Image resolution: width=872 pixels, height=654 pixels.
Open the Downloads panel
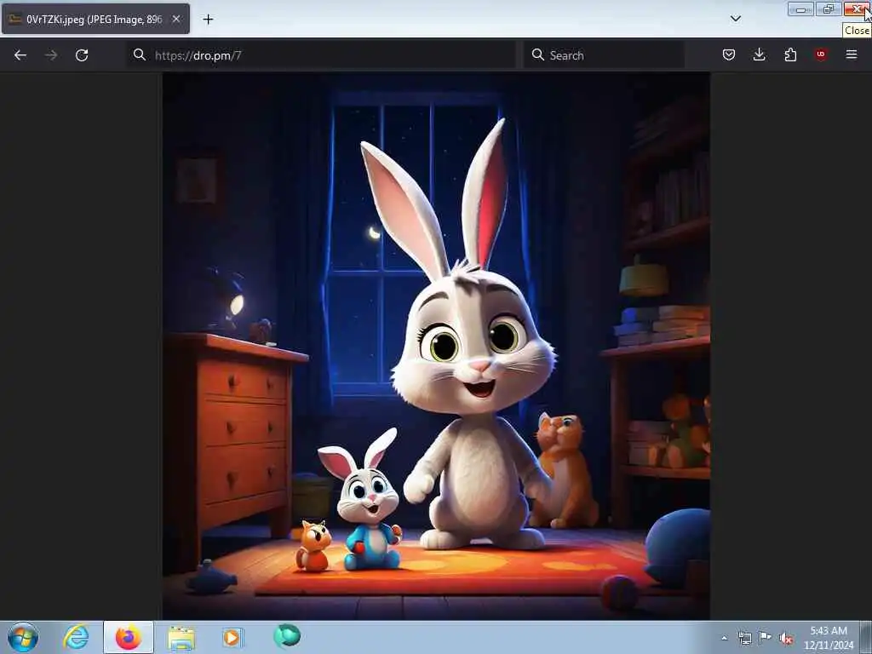(759, 54)
